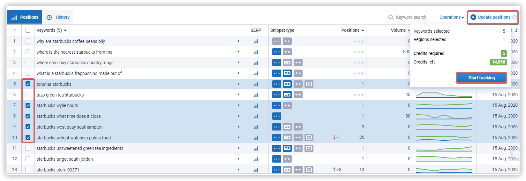526x181 pixels.
Task: Click sitelinks snippet icon for 'tazo green tea starbucks'
Action: coord(287,95)
